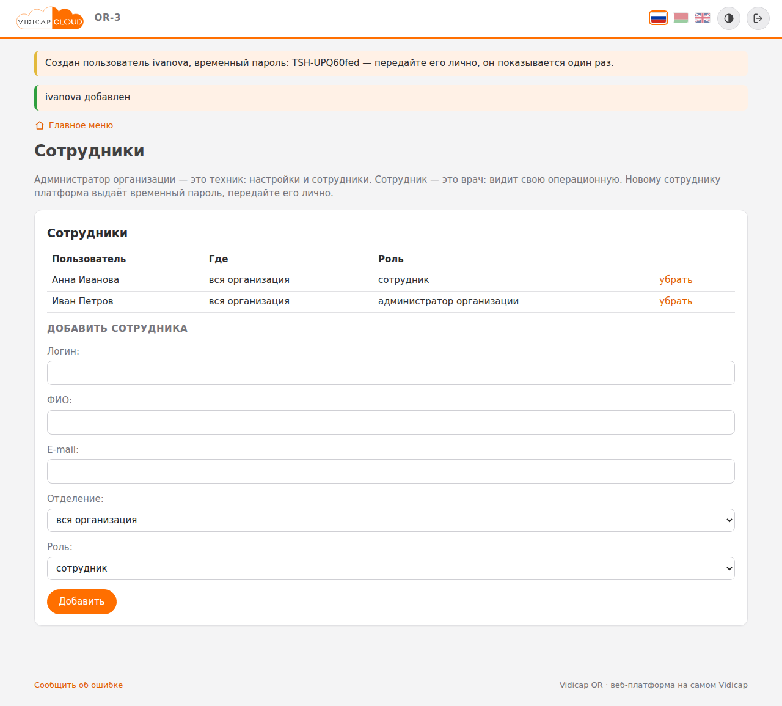Image resolution: width=782 pixels, height=706 pixels.
Task: Remove Анна Иванова via убрать
Action: pos(676,280)
